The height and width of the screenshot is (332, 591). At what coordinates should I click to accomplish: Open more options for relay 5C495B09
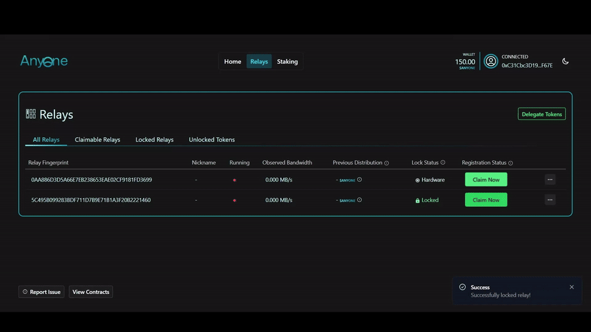tap(550, 200)
